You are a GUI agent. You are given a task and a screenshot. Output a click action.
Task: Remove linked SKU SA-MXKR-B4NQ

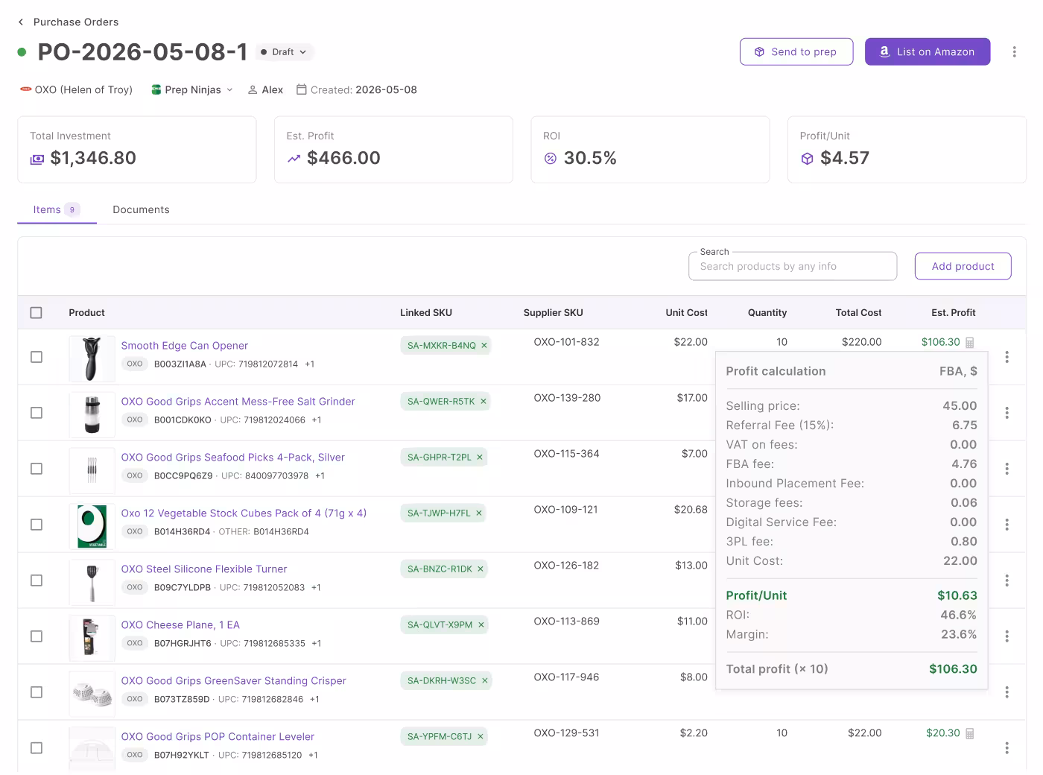[x=484, y=346]
